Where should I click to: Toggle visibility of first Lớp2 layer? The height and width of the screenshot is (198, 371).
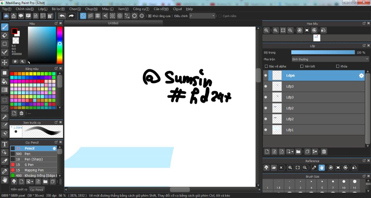(266, 108)
